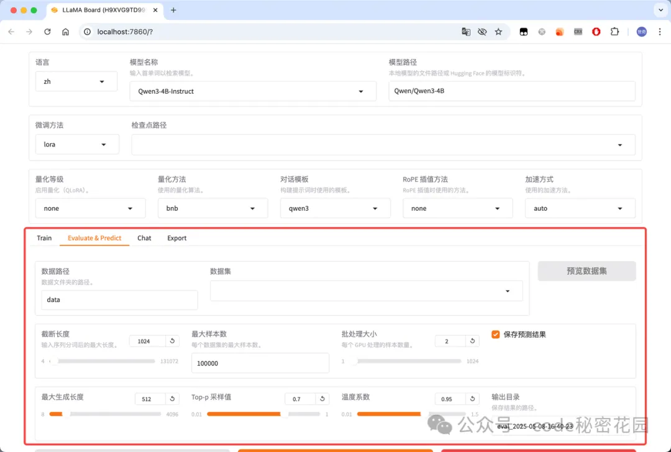The image size is (671, 452).
Task: Click the Export tab label
Action: (176, 237)
